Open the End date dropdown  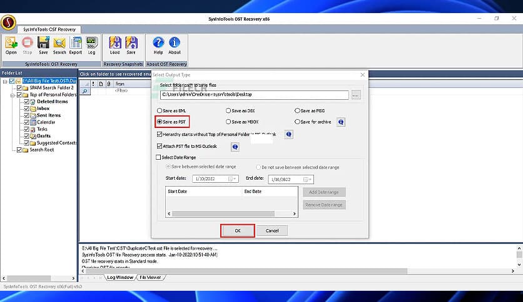(x=308, y=180)
